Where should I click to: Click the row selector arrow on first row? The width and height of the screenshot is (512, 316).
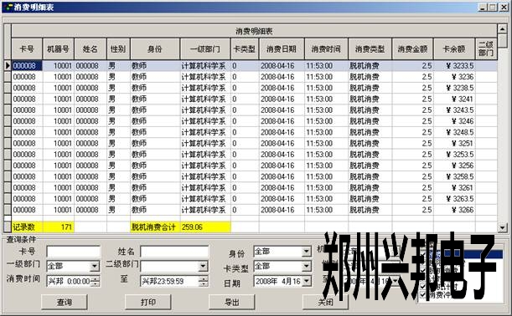point(8,65)
